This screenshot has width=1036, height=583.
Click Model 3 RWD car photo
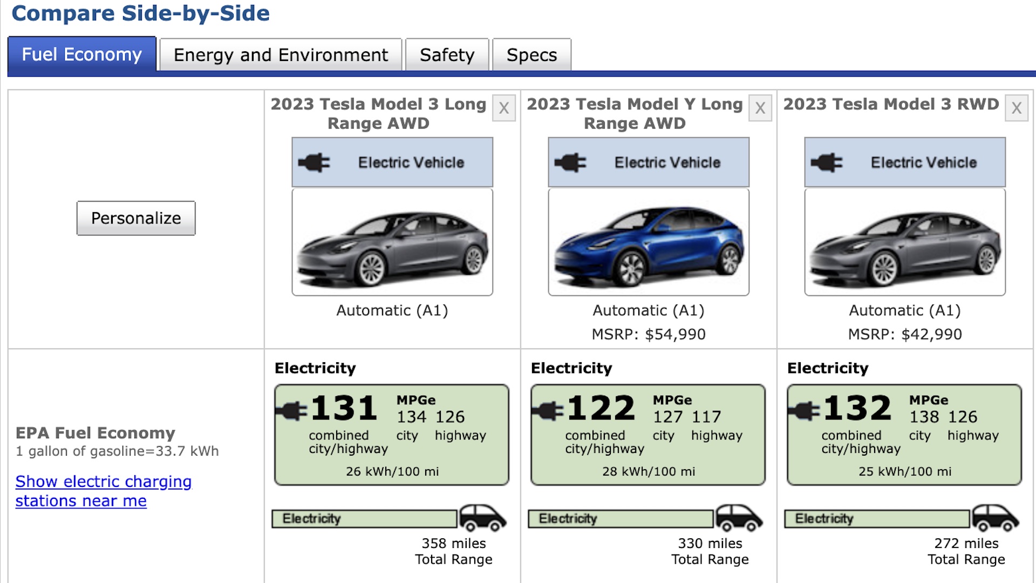(x=905, y=242)
